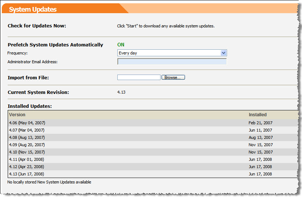This screenshot has width=302, height=197.
Task: Click the Current System Revision value 4.13
Action: tap(121, 92)
